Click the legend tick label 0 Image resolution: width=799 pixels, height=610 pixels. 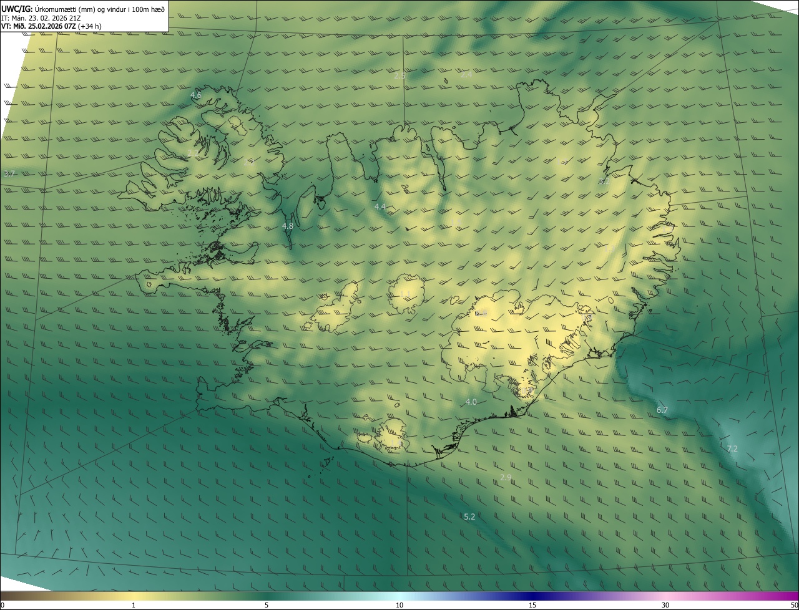(2, 605)
